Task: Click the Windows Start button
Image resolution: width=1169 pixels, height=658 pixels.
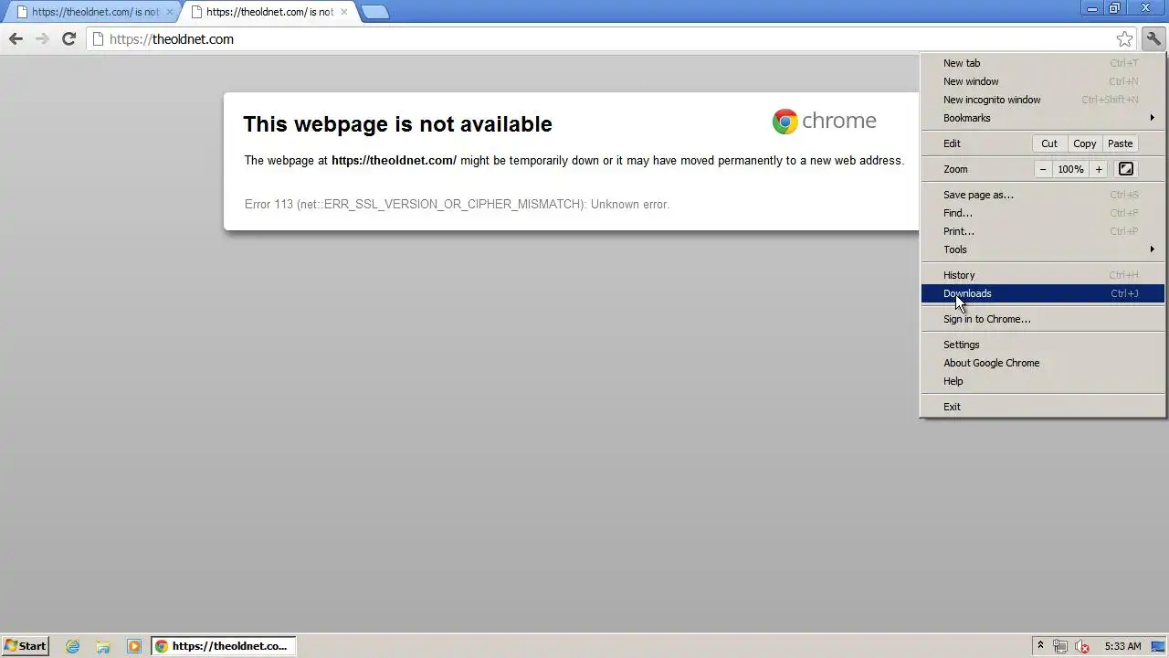Action: 25,646
